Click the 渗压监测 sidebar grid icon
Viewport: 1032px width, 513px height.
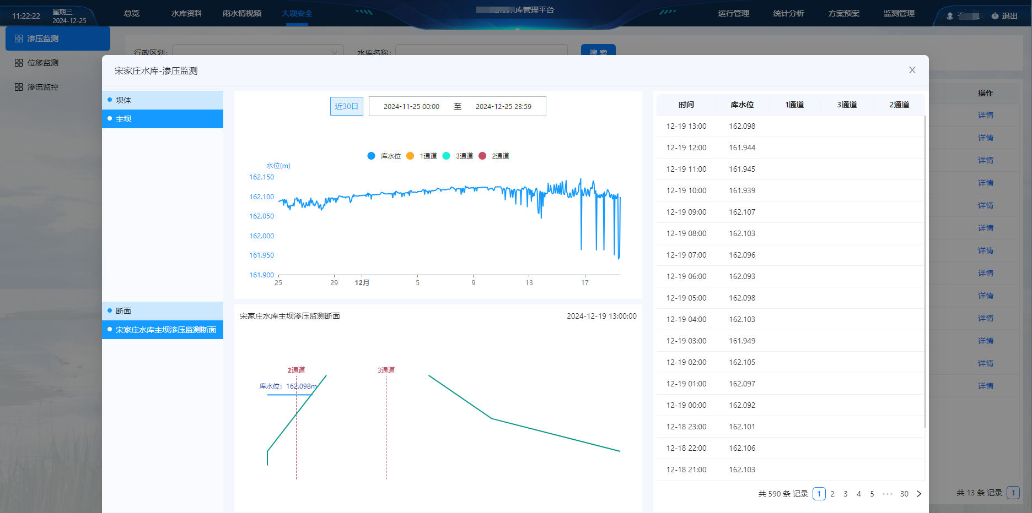19,39
